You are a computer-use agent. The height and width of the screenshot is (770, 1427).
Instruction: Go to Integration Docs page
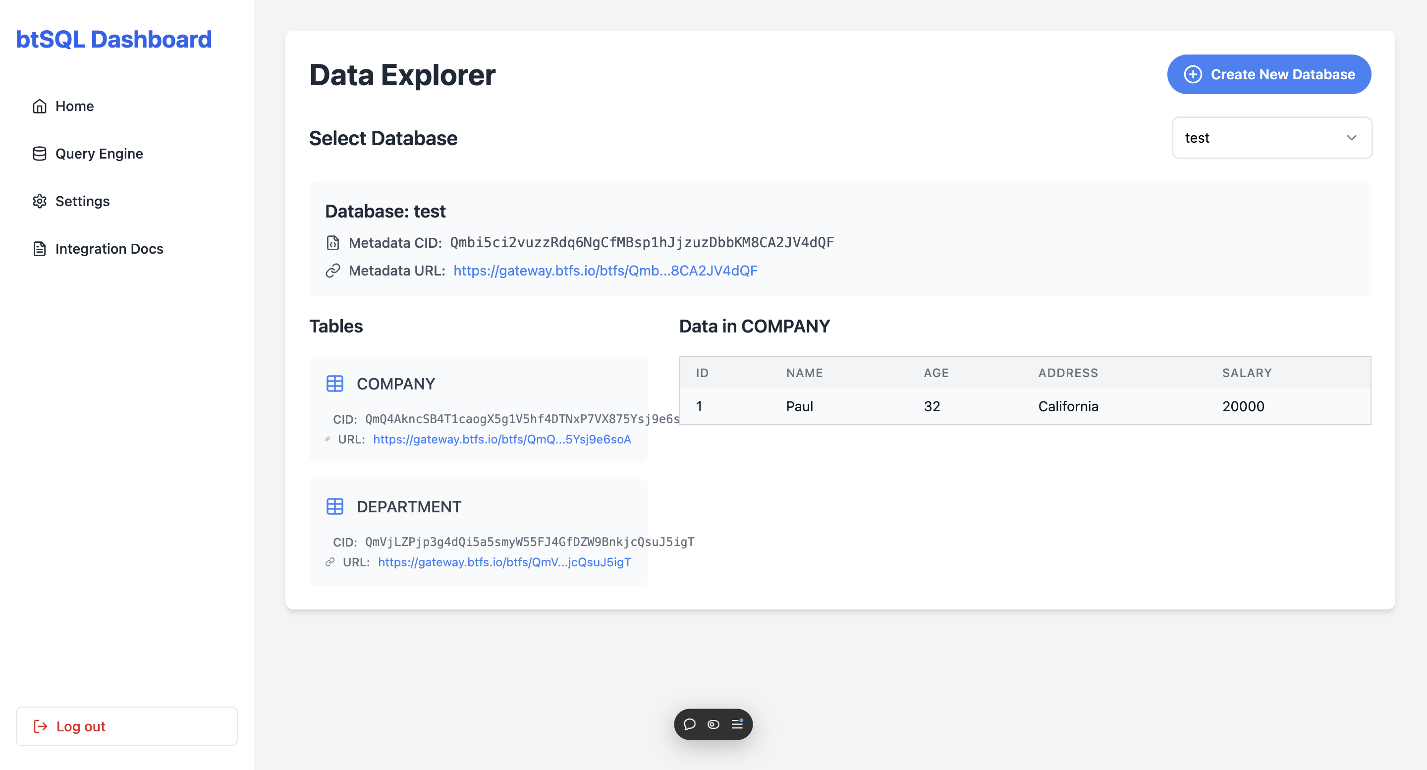click(x=109, y=249)
